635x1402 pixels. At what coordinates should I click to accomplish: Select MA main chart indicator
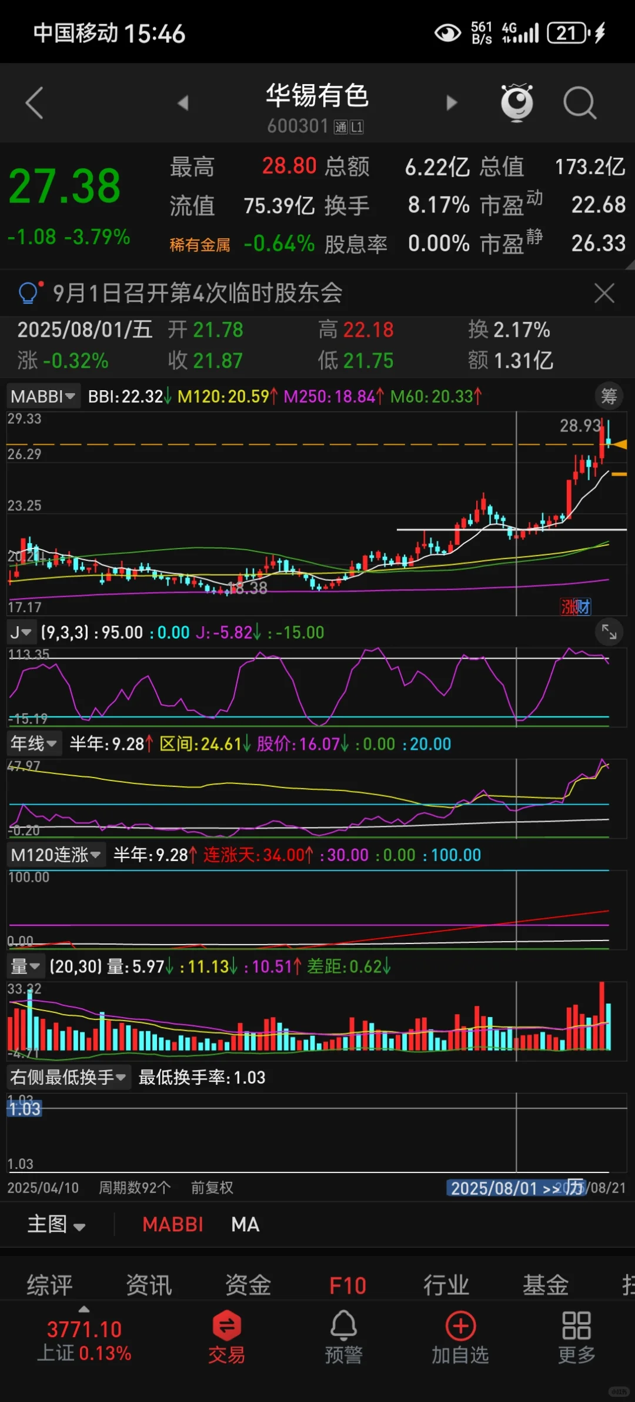245,1224
